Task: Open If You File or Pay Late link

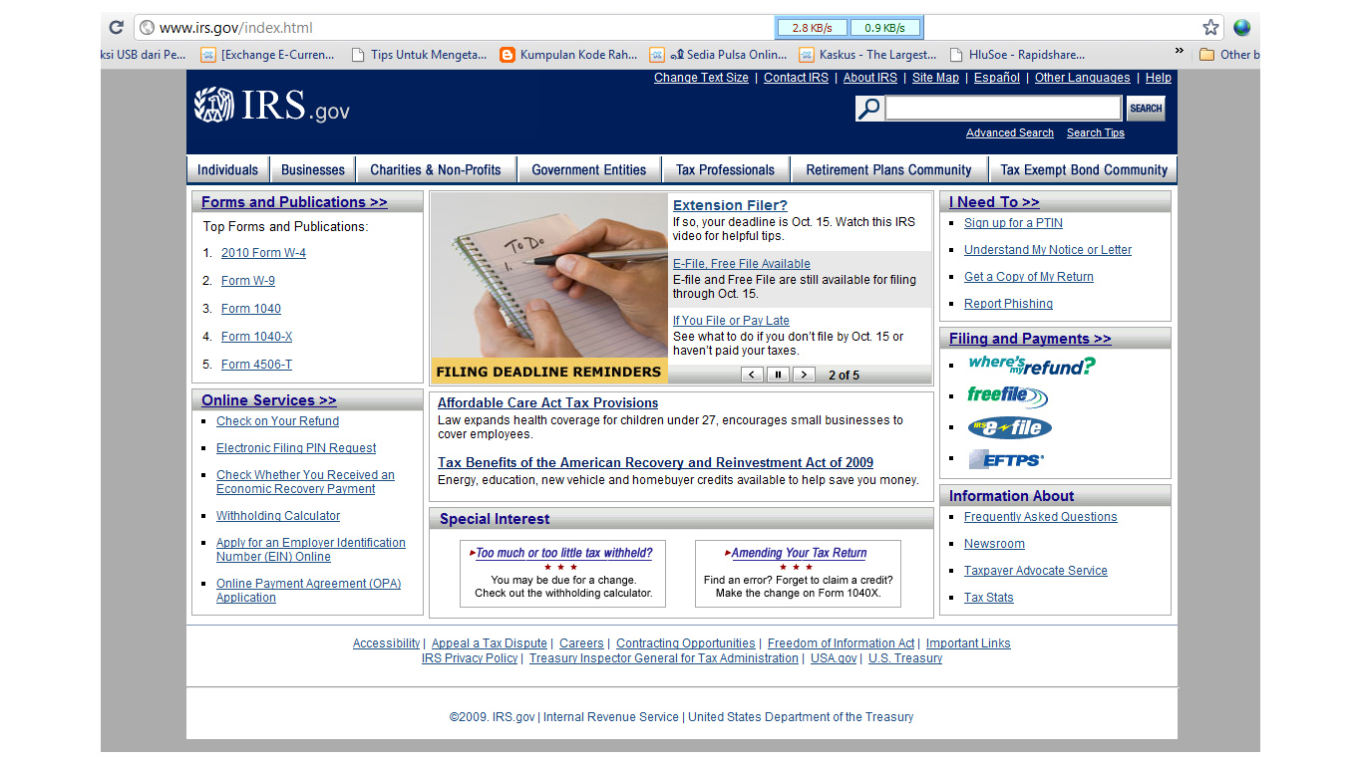Action: tap(731, 321)
